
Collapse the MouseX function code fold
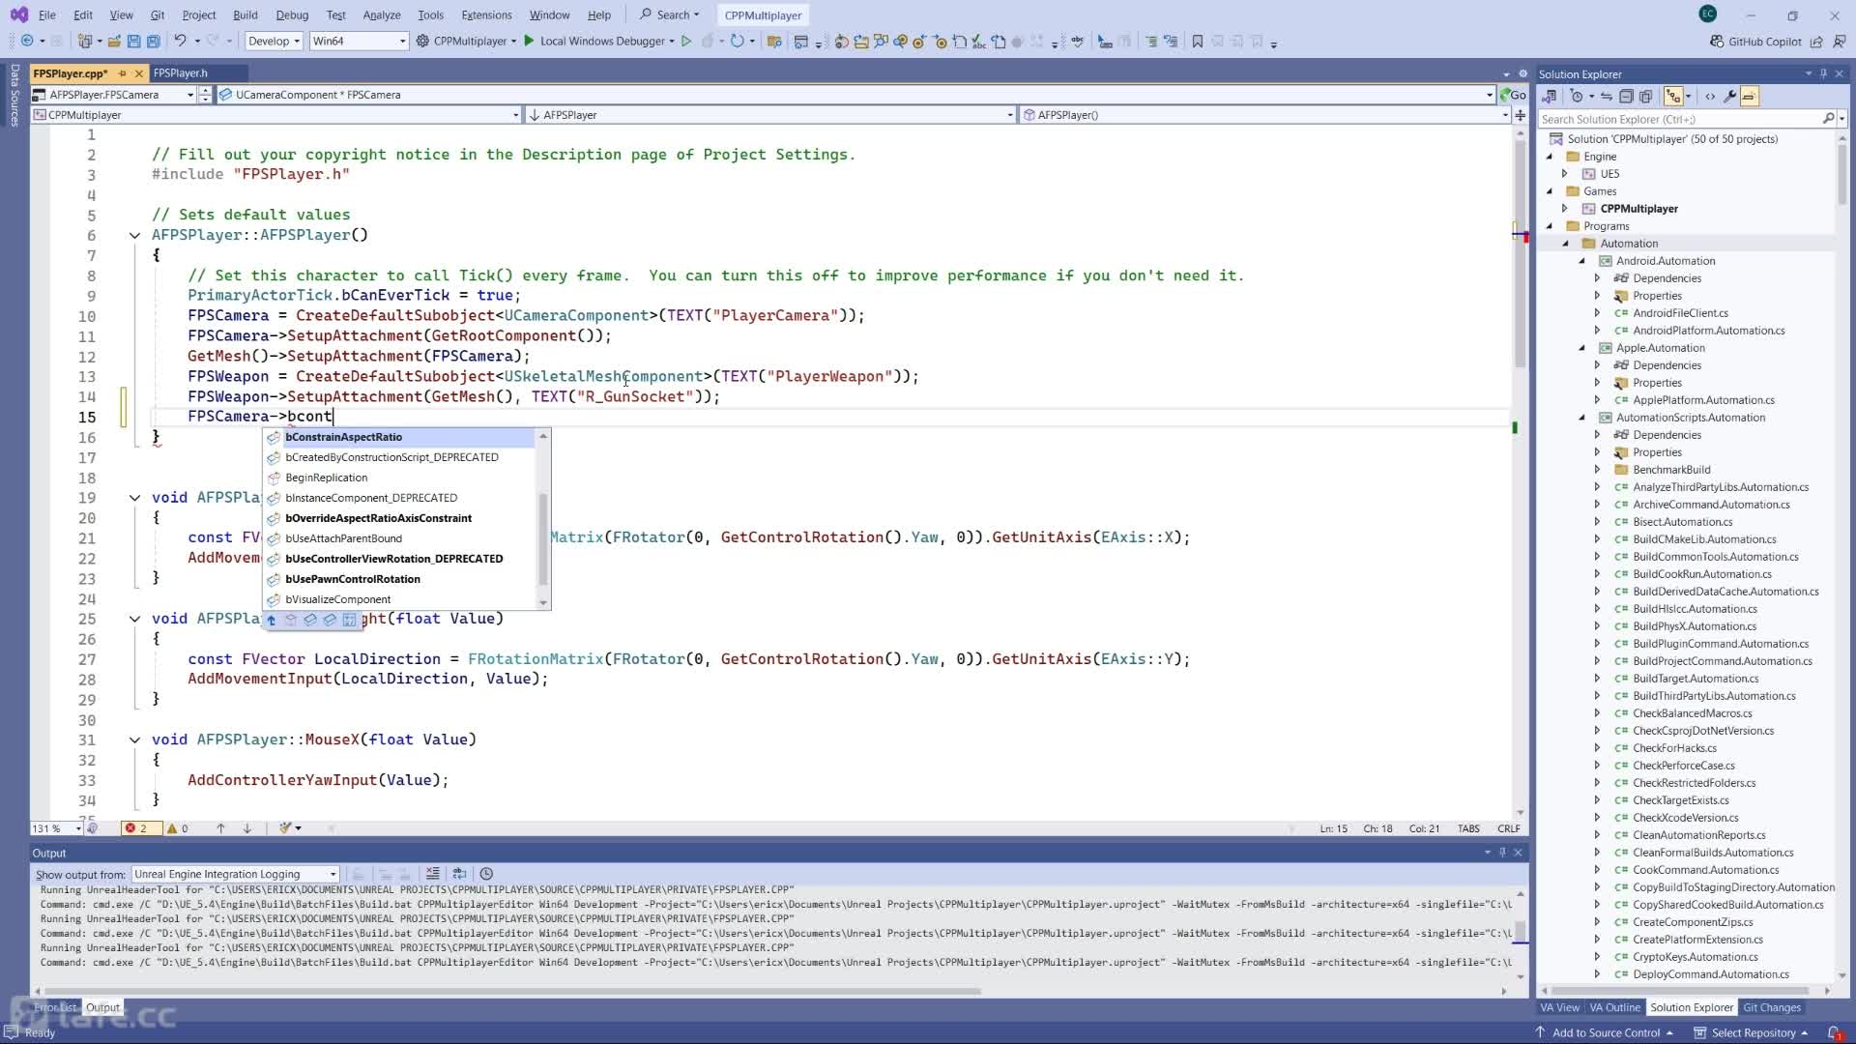click(x=134, y=740)
